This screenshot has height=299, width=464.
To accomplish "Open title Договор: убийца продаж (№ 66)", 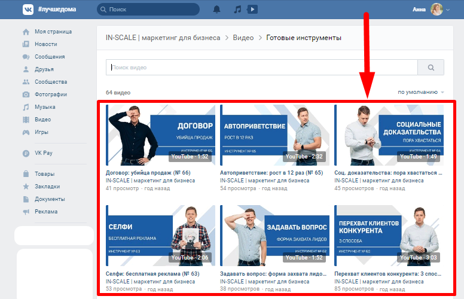I will coord(148,173).
